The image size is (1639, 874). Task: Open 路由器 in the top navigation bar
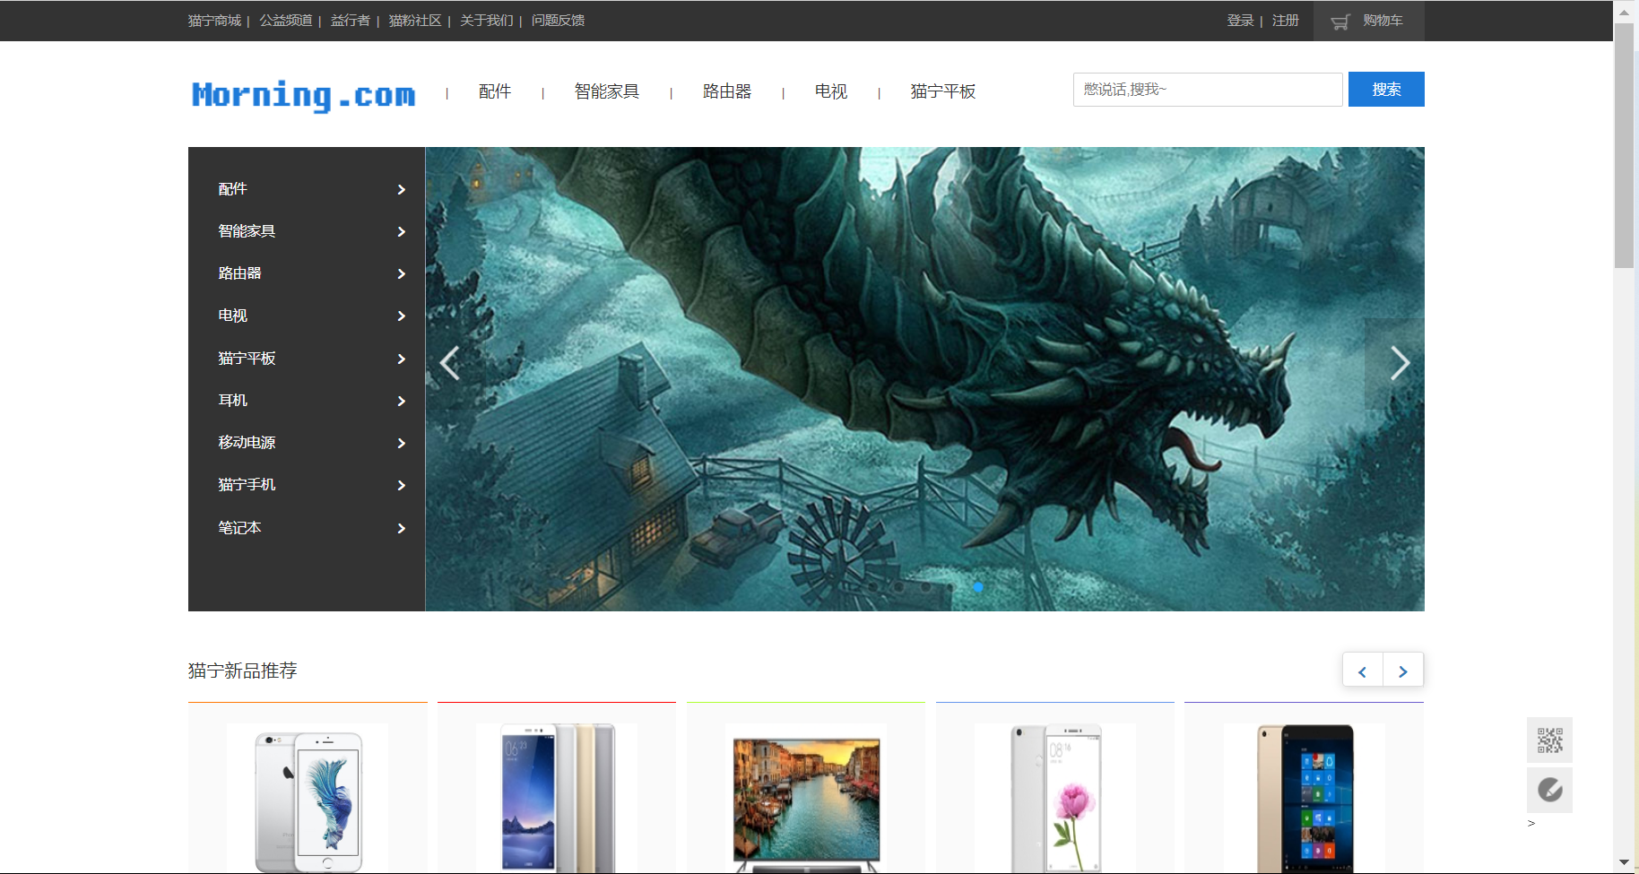[727, 91]
